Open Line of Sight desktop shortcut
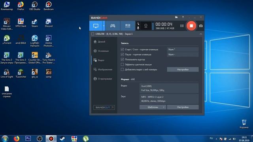This screenshot has height=142, width=253. click(x=7, y=73)
